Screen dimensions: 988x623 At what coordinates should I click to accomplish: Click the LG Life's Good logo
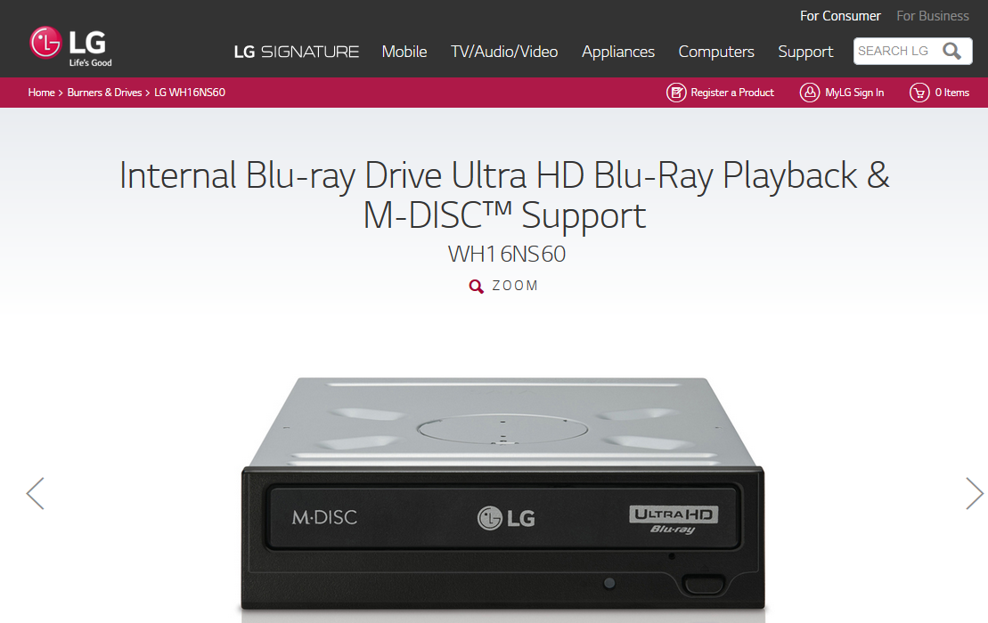(x=70, y=46)
